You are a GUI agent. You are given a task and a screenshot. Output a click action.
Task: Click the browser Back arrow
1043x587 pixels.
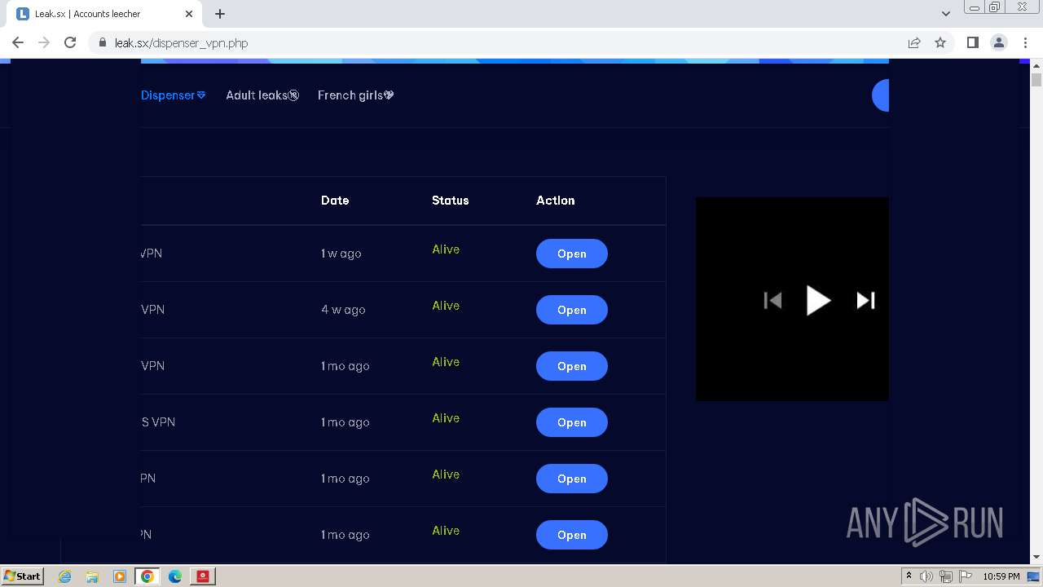tap(18, 42)
